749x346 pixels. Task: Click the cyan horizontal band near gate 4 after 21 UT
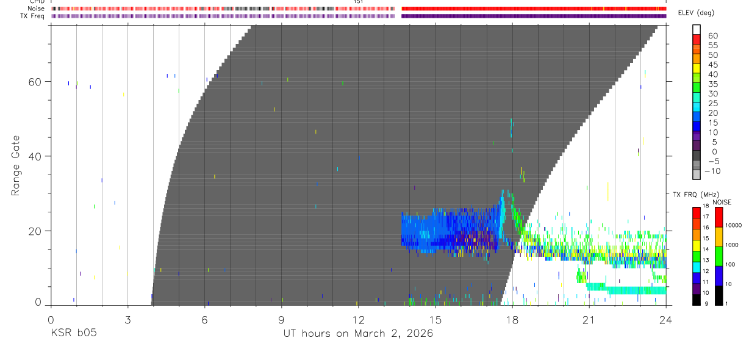coord(627,289)
